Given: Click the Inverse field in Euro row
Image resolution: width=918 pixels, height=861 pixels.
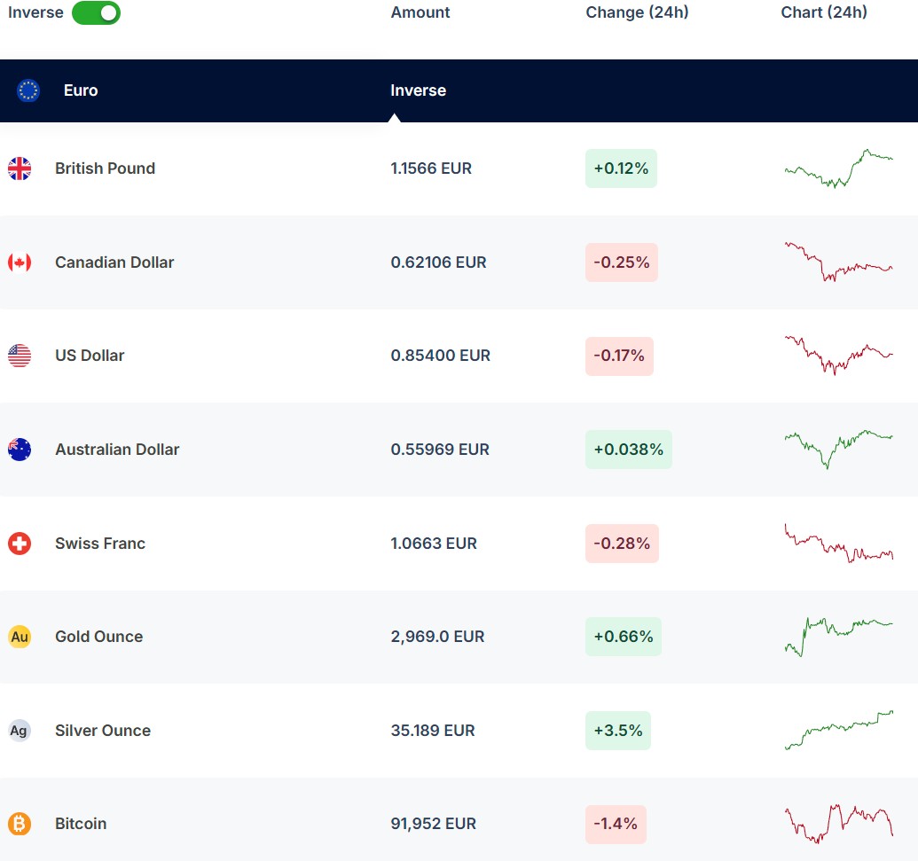Looking at the screenshot, I should [419, 90].
